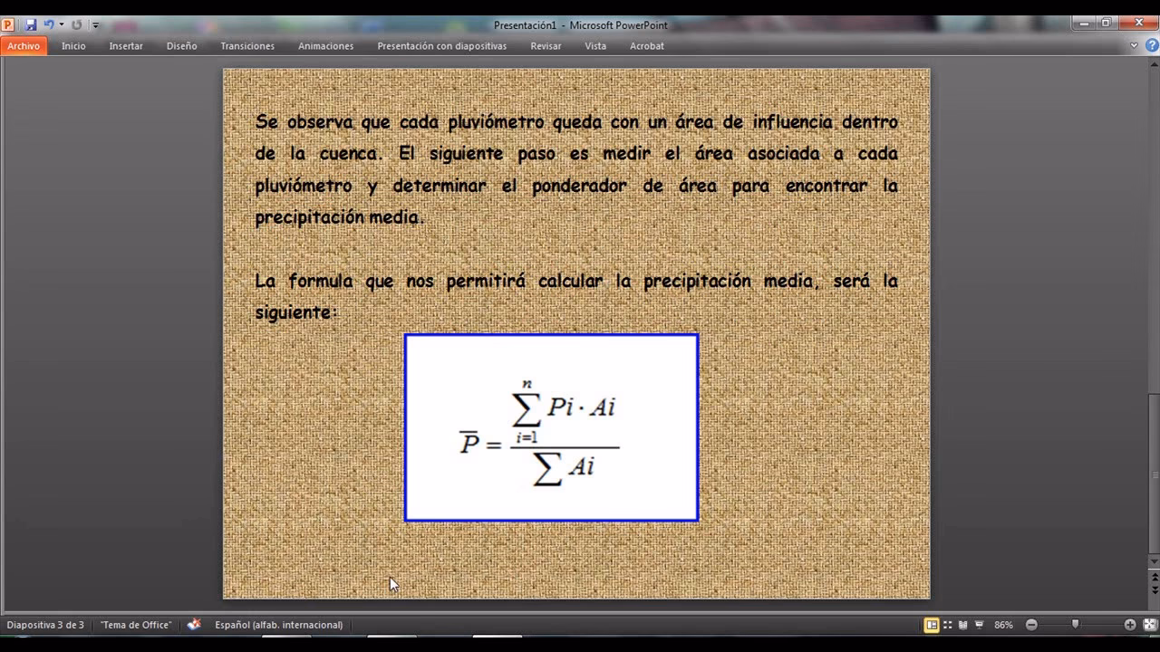This screenshot has height=652, width=1160.
Task: Open the Insertar ribbon tab
Action: [x=126, y=45]
